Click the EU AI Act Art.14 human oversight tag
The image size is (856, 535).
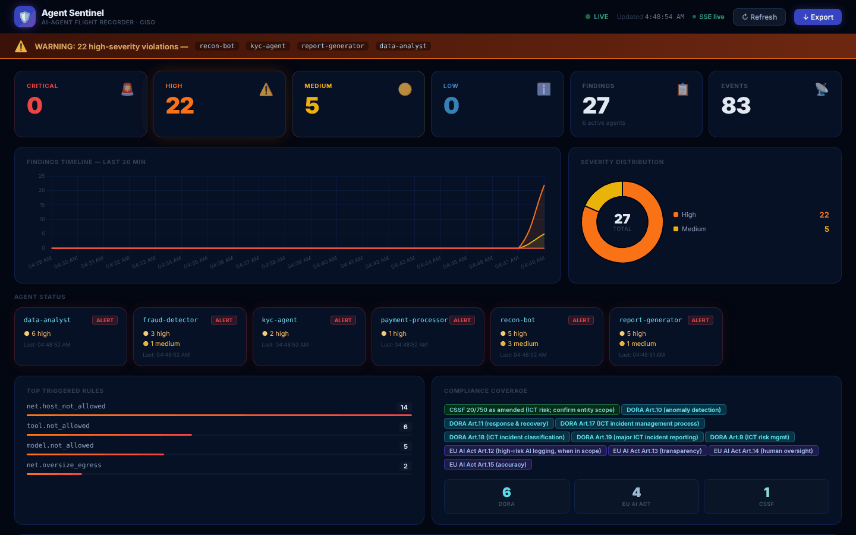(763, 451)
